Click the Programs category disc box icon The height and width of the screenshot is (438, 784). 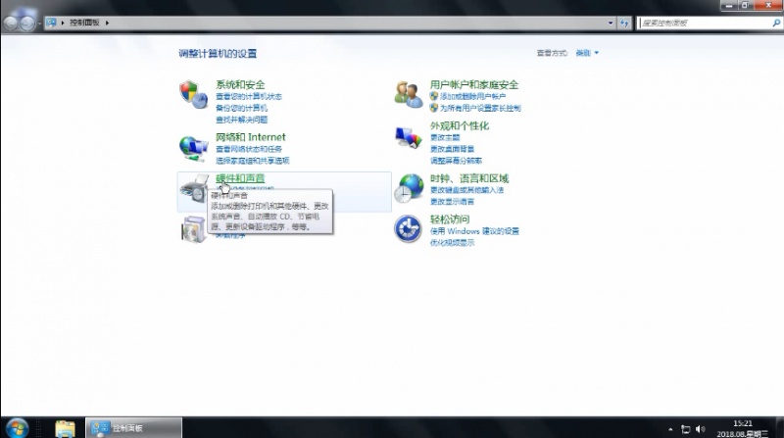(x=193, y=229)
